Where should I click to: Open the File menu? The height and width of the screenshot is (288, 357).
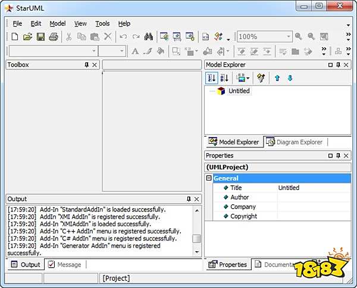(x=17, y=24)
